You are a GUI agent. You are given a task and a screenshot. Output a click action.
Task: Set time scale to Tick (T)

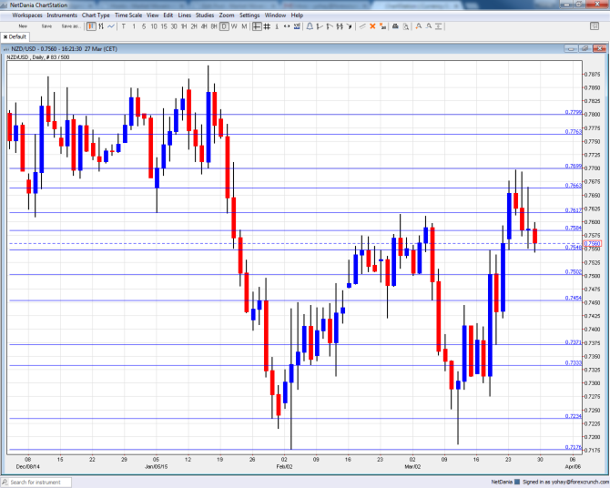point(124,26)
